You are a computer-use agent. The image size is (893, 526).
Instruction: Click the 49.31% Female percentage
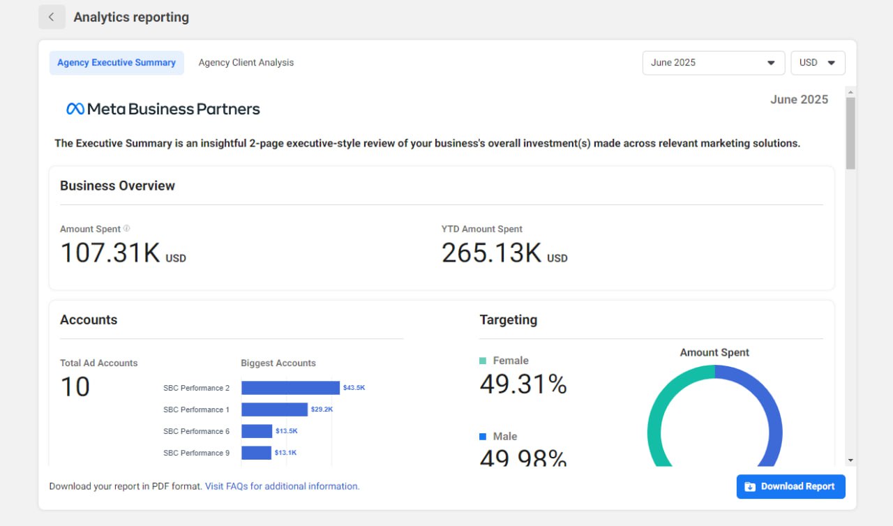pos(523,384)
